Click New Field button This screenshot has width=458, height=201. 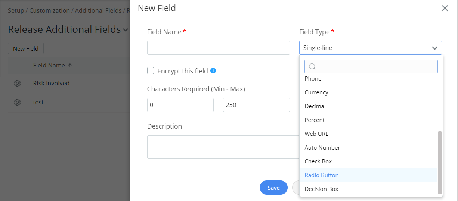[x=26, y=48]
